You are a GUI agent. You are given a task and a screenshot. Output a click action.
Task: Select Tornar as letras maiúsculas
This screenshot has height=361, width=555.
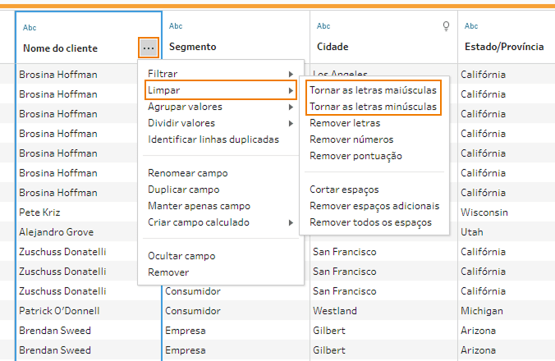[x=374, y=90]
